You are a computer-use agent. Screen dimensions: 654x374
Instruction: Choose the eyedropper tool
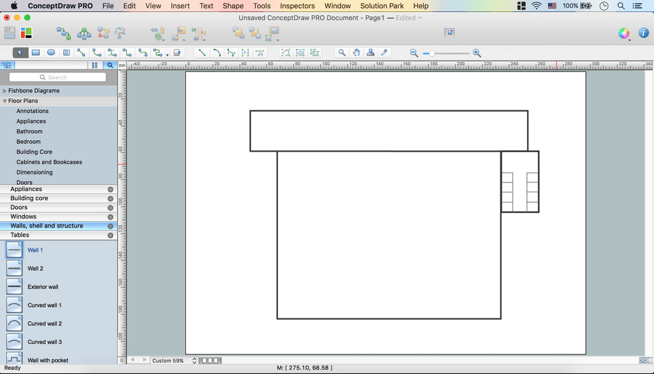(385, 53)
